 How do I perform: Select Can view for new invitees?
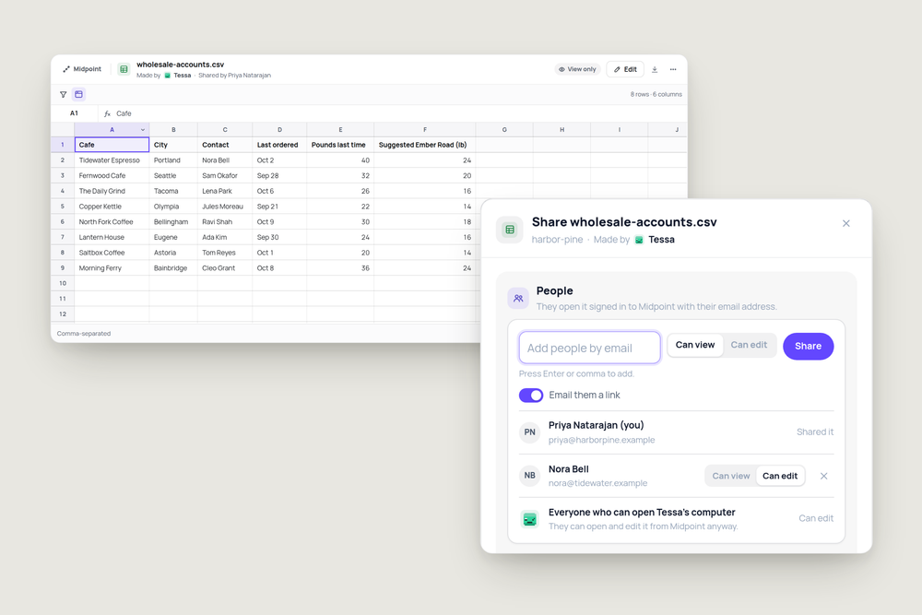tap(695, 345)
